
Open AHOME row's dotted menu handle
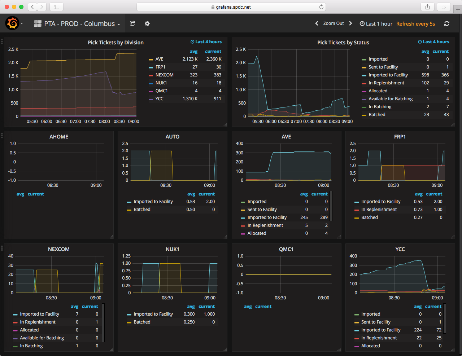(x=2, y=136)
